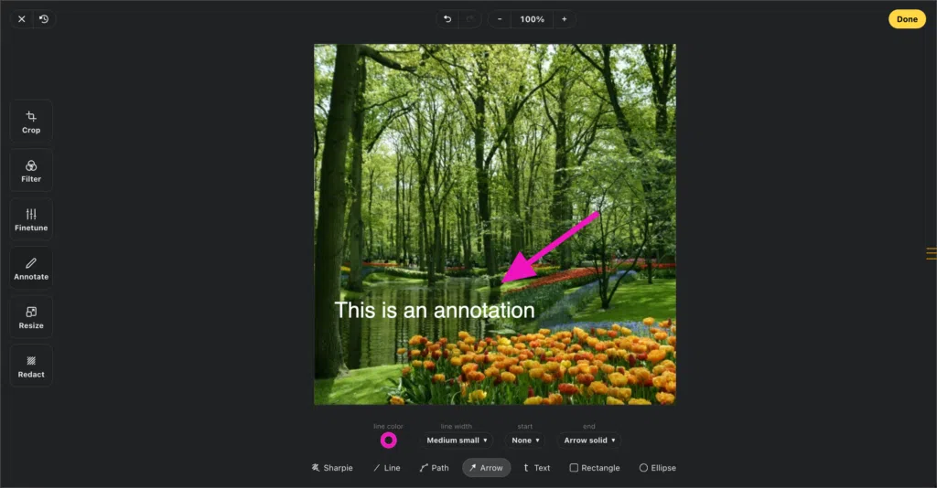Select the Sharpie drawing tool
The height and width of the screenshot is (488, 937).
click(332, 468)
